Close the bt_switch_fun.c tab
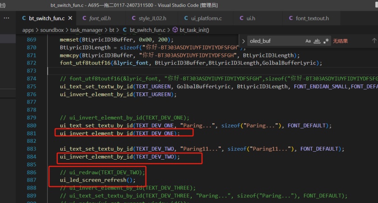378x203 pixels. click(x=70, y=18)
